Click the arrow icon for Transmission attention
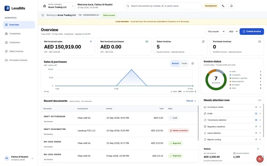 (260, 120)
